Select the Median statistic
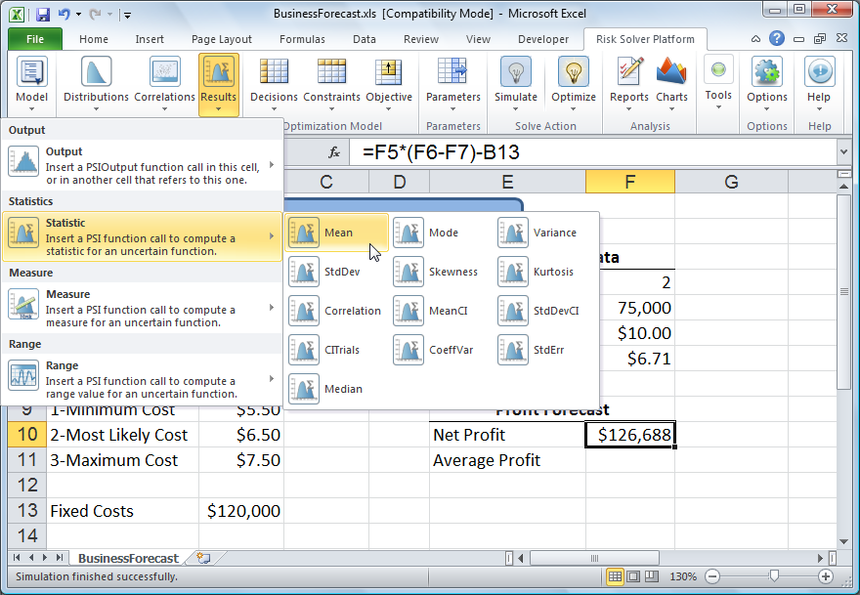Viewport: 860px width, 595px height. pos(305,389)
